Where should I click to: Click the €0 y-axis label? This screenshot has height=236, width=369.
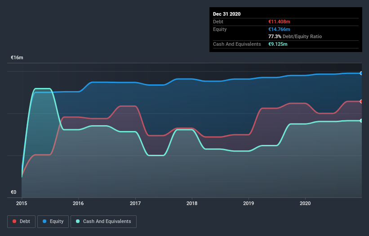coord(13,192)
